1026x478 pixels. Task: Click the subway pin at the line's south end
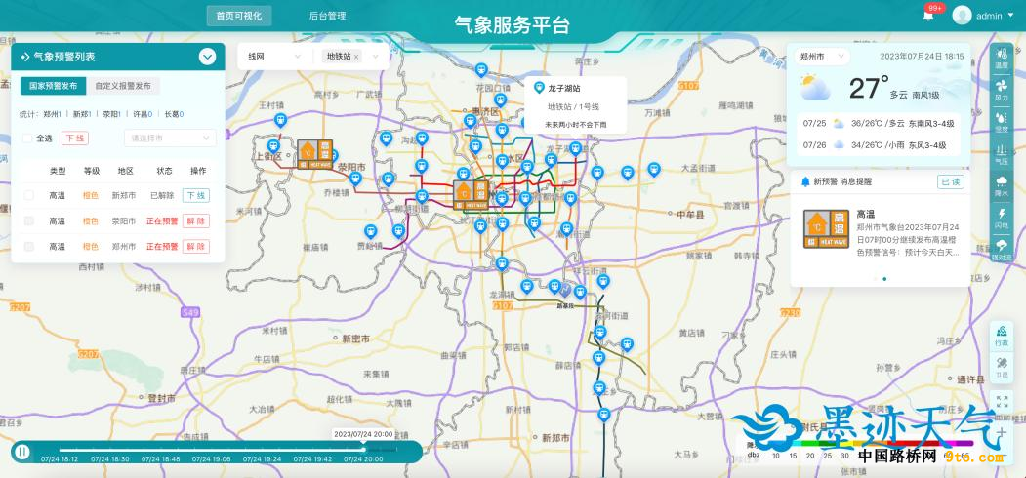click(x=603, y=415)
